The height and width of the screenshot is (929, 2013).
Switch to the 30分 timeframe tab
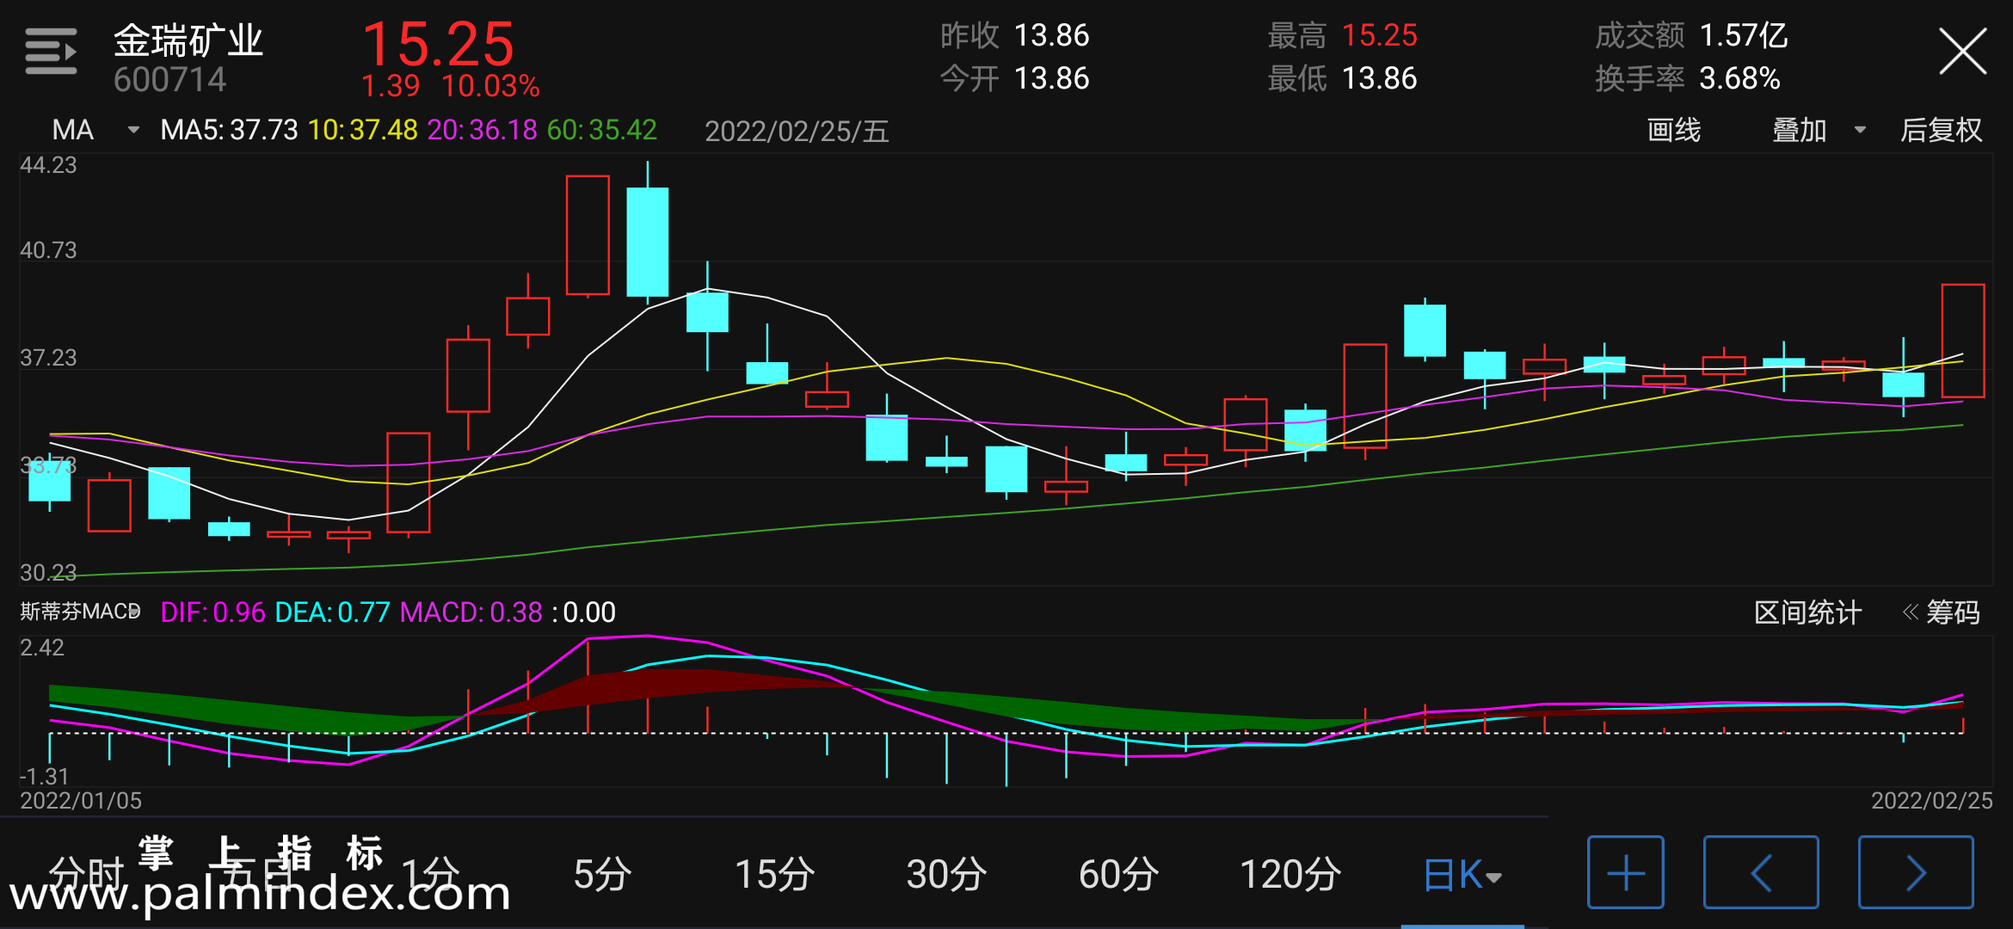tap(946, 875)
